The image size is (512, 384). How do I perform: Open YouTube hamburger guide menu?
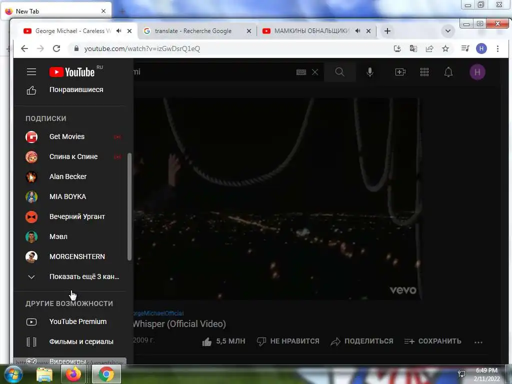point(31,72)
